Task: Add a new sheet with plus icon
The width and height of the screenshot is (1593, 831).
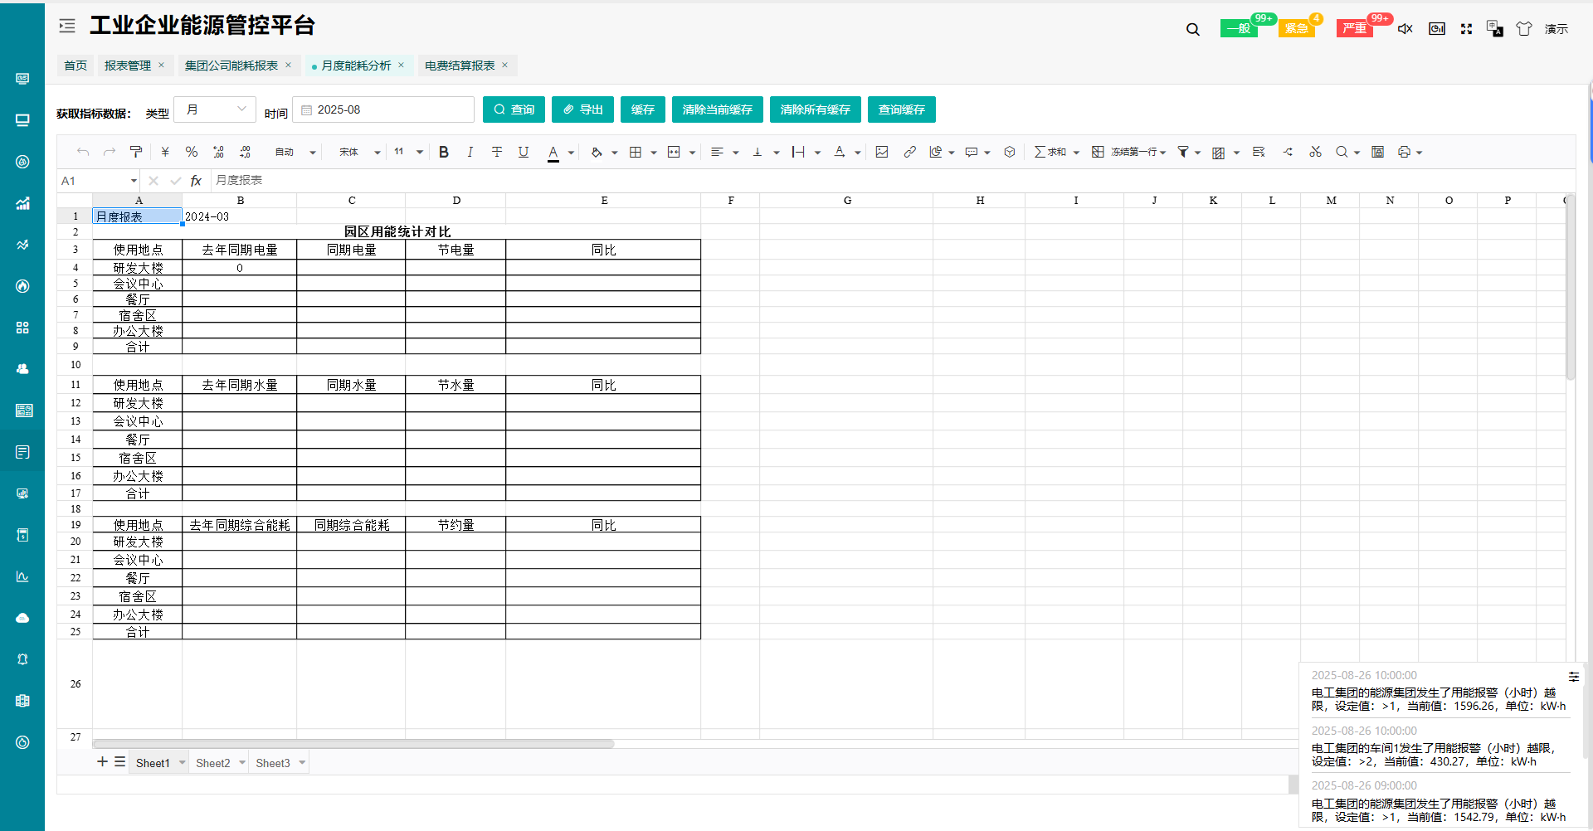Action: (102, 762)
